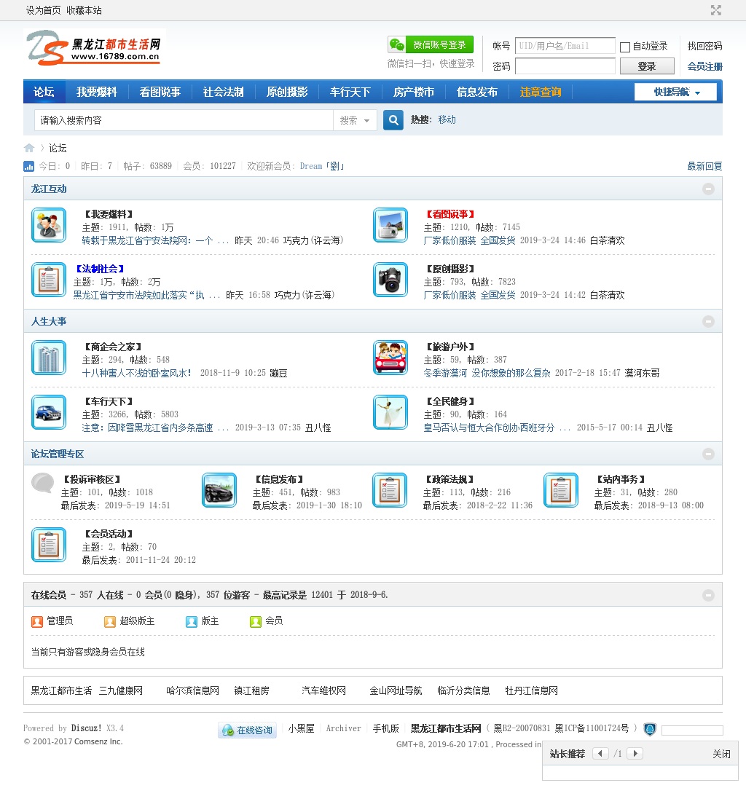Screen dimensions: 746x788
Task: Enable the 自动登录 checkbox
Action: click(625, 47)
